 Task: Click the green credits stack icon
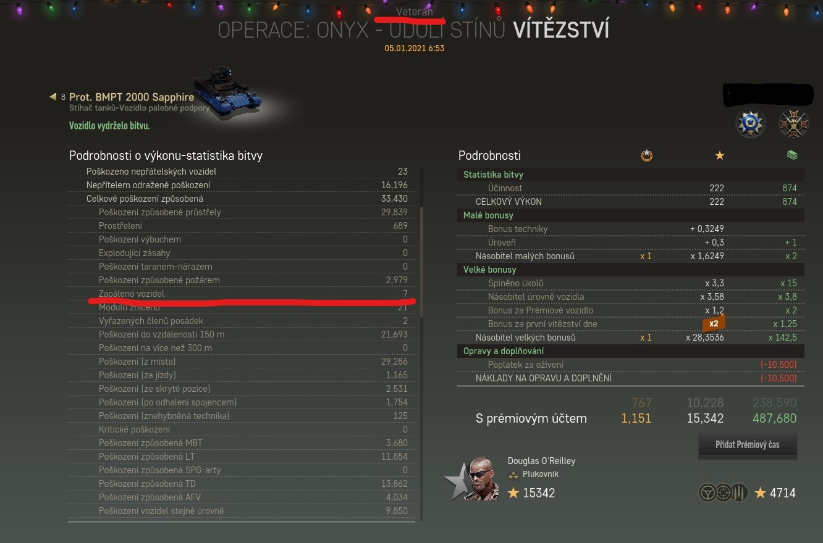click(792, 155)
